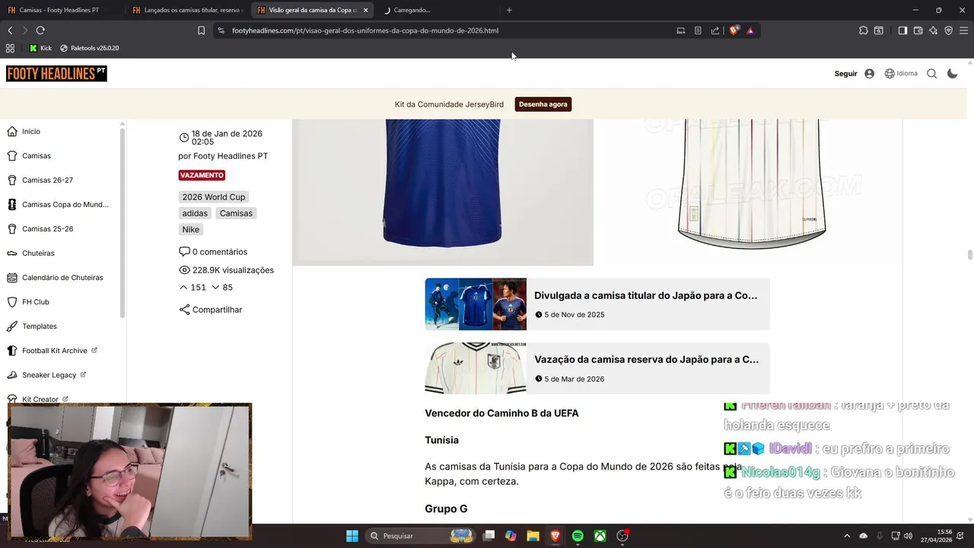Viewport: 974px width, 548px height.
Task: Open Vazação da camisa reserva do Japão article
Action: pos(597,368)
